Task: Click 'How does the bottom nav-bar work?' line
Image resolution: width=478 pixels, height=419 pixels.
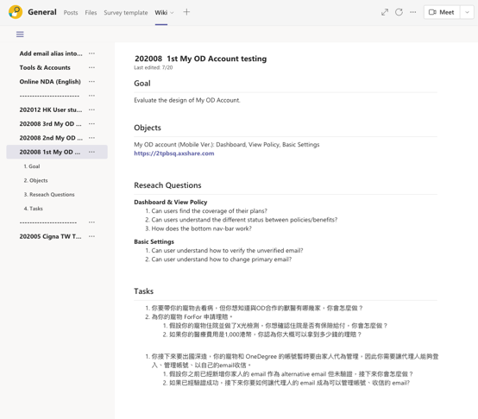Action: [202, 228]
